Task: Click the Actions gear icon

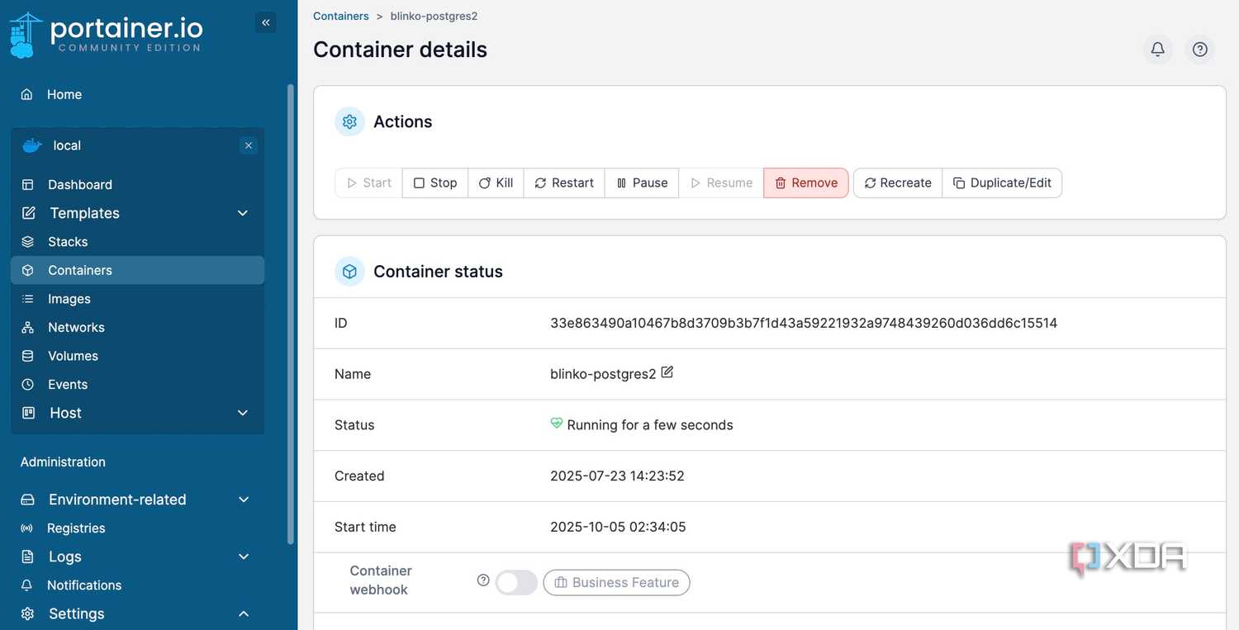Action: click(x=349, y=121)
